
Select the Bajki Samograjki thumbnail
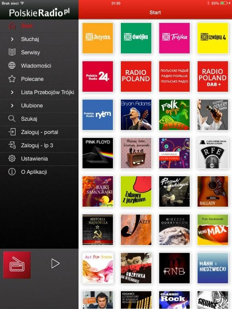point(98,192)
